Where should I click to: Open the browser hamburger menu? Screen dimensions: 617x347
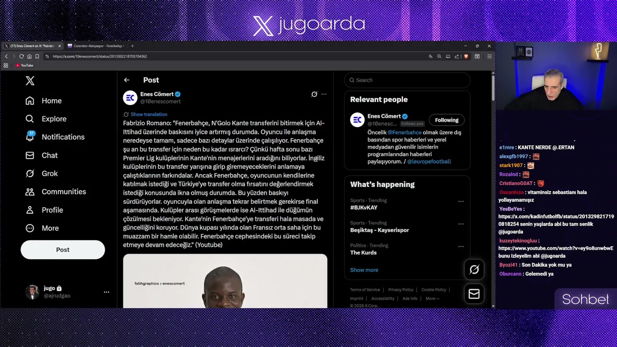coord(489,56)
